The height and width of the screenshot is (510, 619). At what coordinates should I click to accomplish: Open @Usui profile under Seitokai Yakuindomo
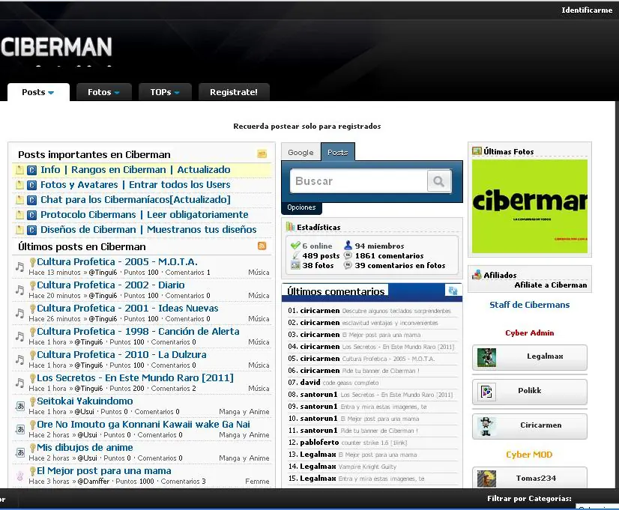84,411
